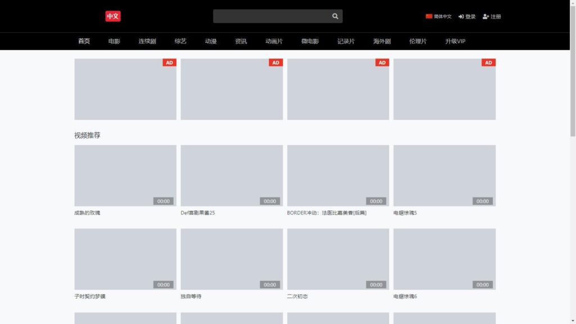Click the AD badge on the rightmost banner
This screenshot has width=576, height=324.
(x=487, y=62)
